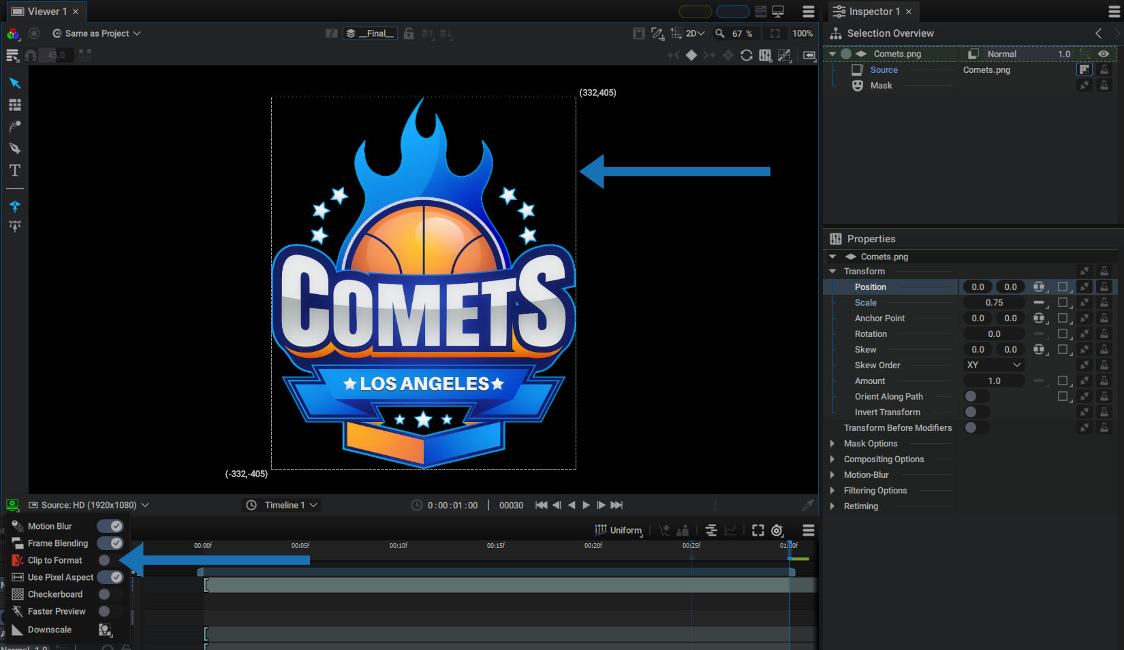1124x650 pixels.
Task: Jump to the first frame
Action: click(x=542, y=505)
